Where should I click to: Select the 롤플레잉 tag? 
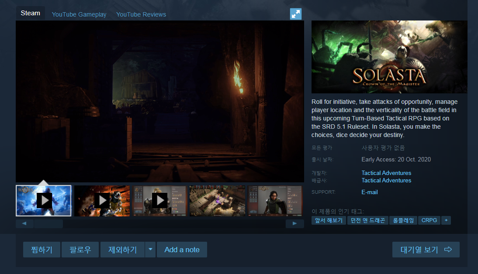point(403,220)
